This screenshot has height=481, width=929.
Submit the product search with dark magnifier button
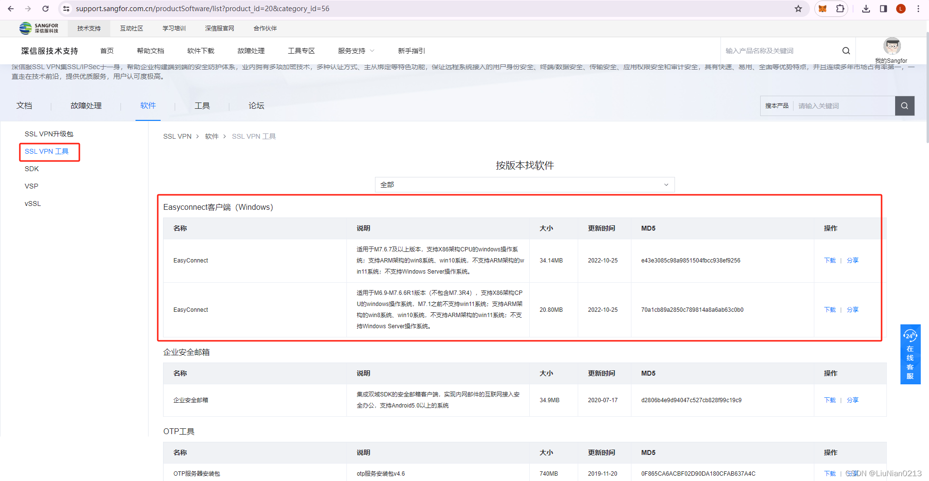905,106
